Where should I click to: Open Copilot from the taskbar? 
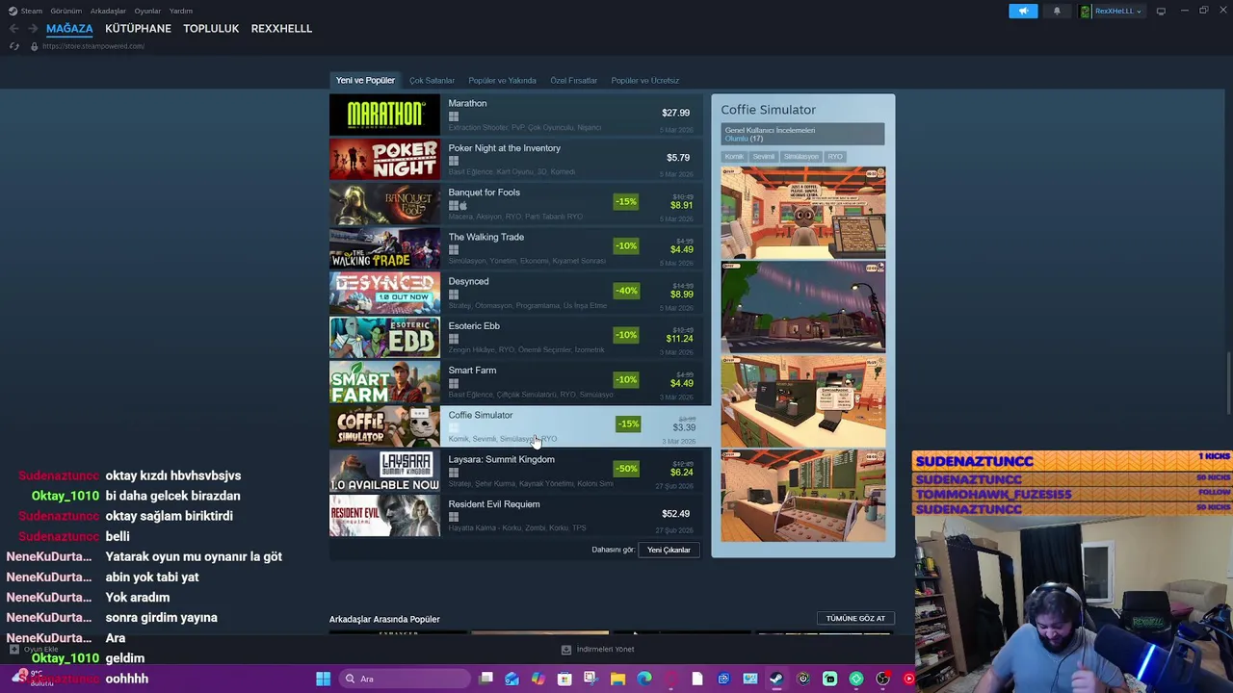click(538, 679)
